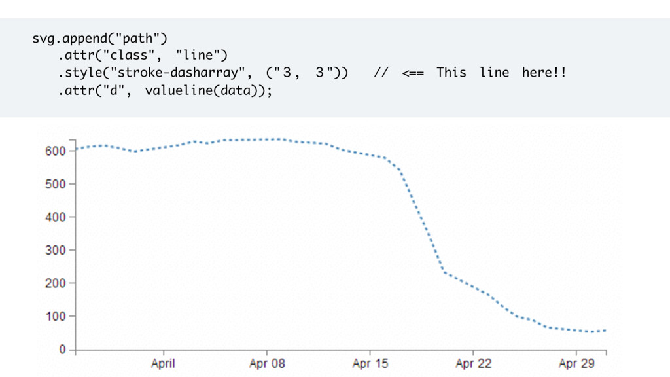Click the 0 y-axis label
The width and height of the screenshot is (670, 377).
[x=62, y=350]
